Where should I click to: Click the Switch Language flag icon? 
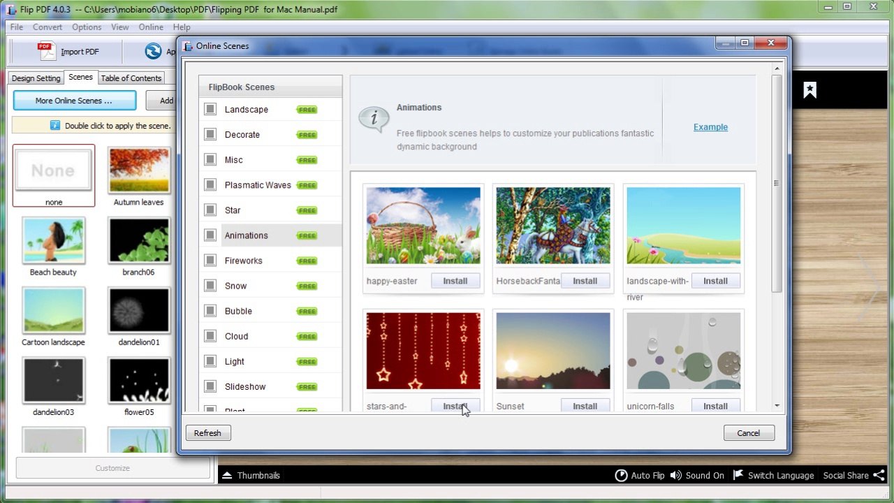[738, 475]
